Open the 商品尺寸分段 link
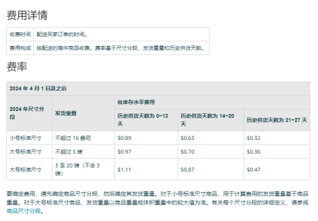 click(24, 211)
